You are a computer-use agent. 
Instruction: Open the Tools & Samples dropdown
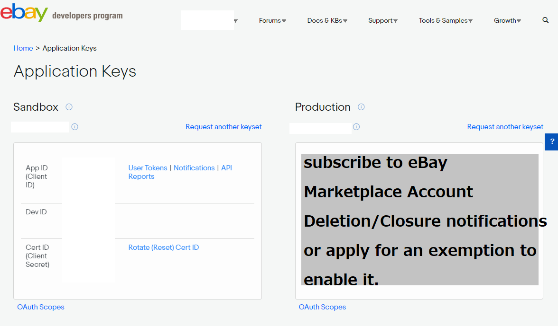[x=445, y=21]
